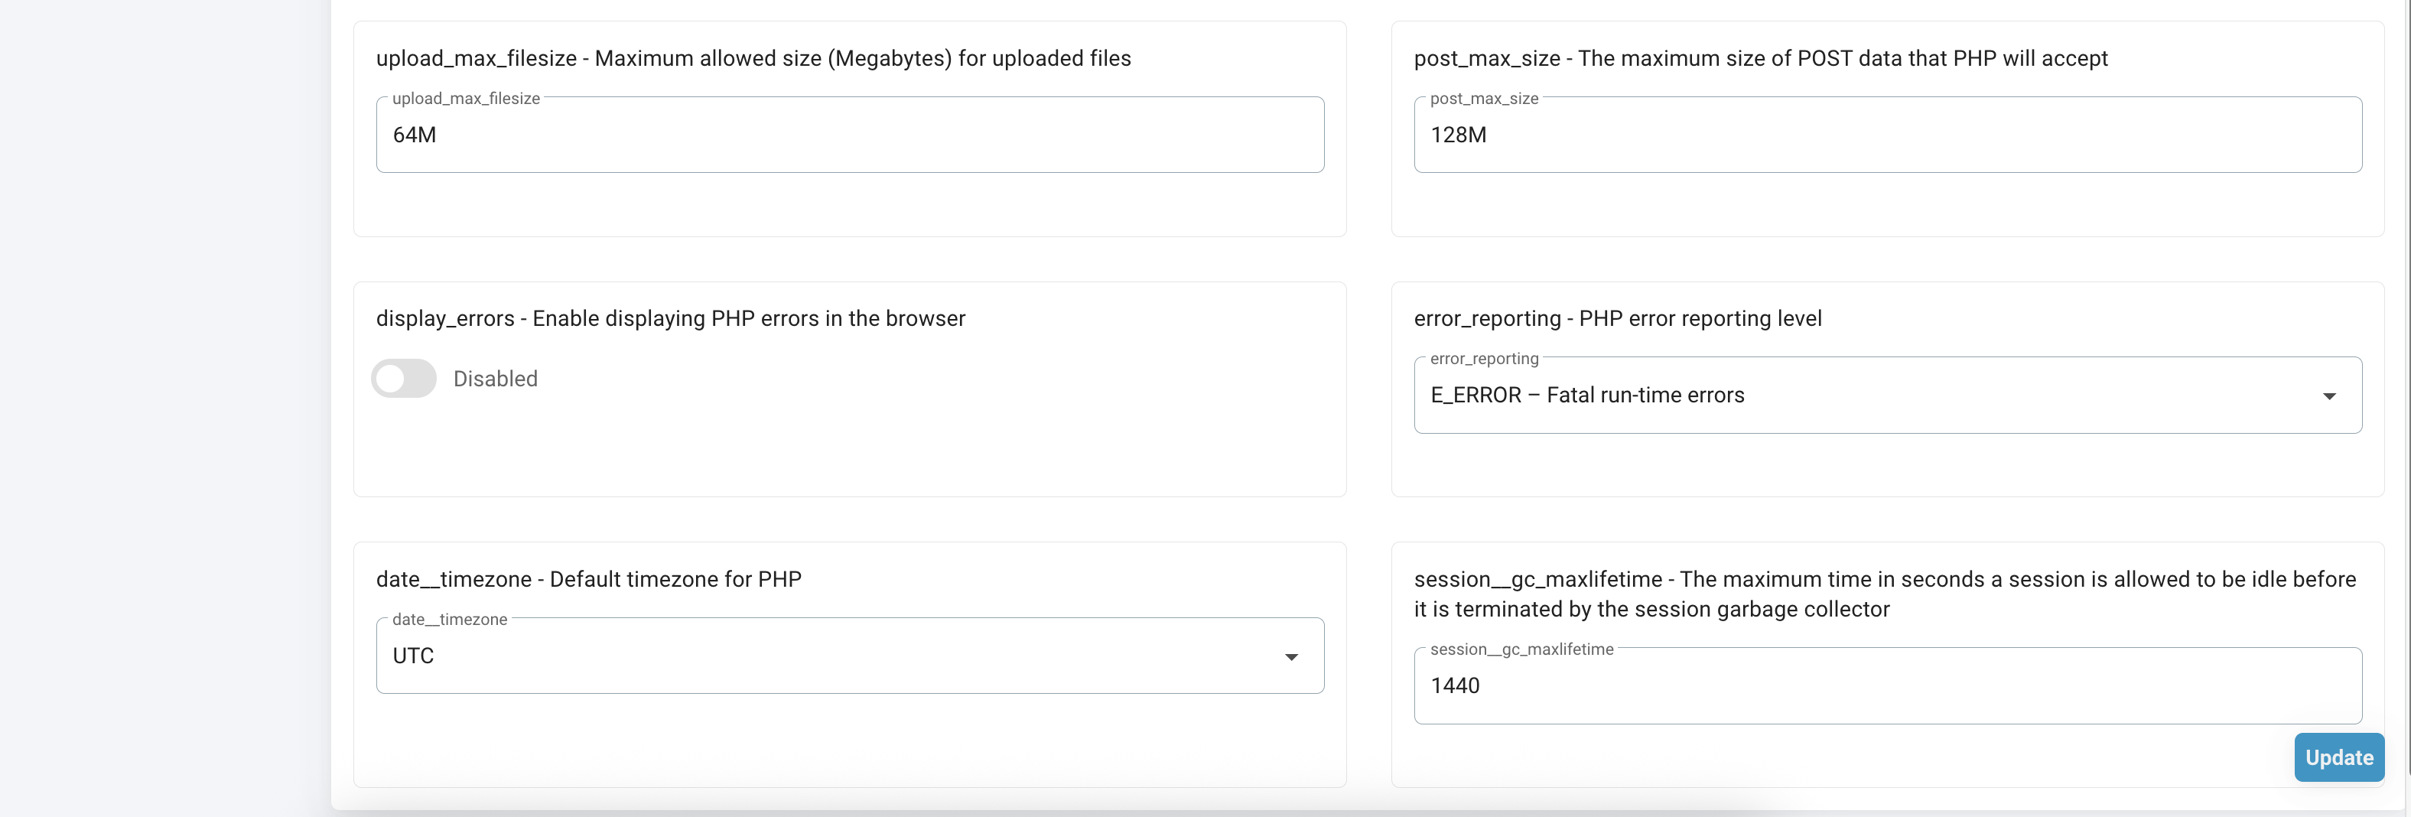Open the error_reporting dropdown
This screenshot has height=817, width=2411.
[1888, 395]
